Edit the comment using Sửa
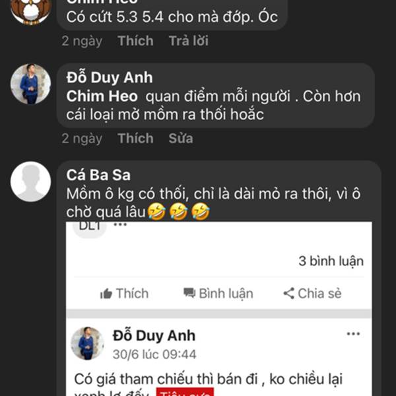396x396 pixels. pos(181,138)
